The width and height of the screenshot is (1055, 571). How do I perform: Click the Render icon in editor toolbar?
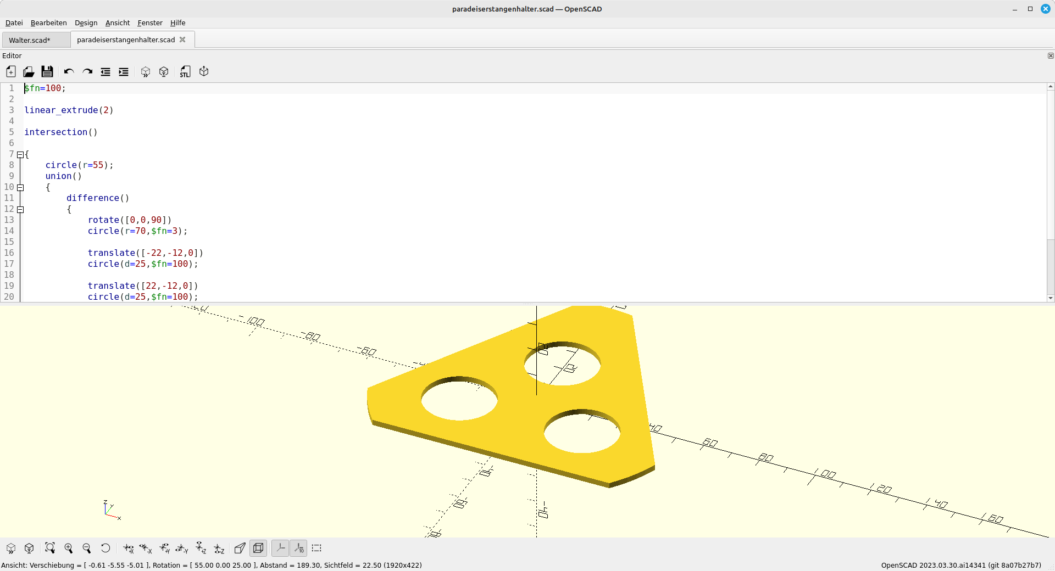click(x=164, y=72)
